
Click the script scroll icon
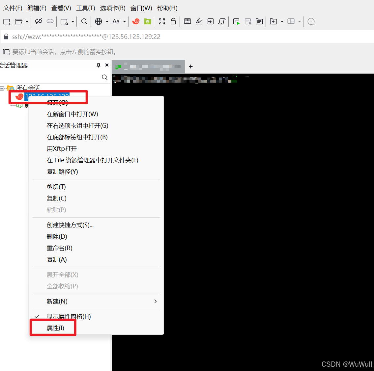[x=222, y=21]
